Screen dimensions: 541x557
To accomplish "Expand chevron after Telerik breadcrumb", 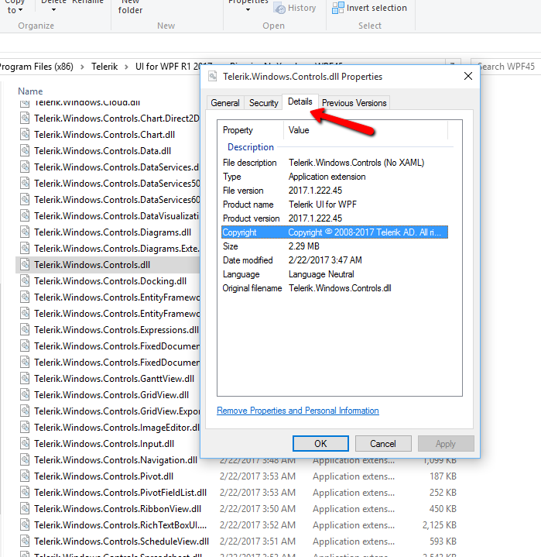I will 126,67.
